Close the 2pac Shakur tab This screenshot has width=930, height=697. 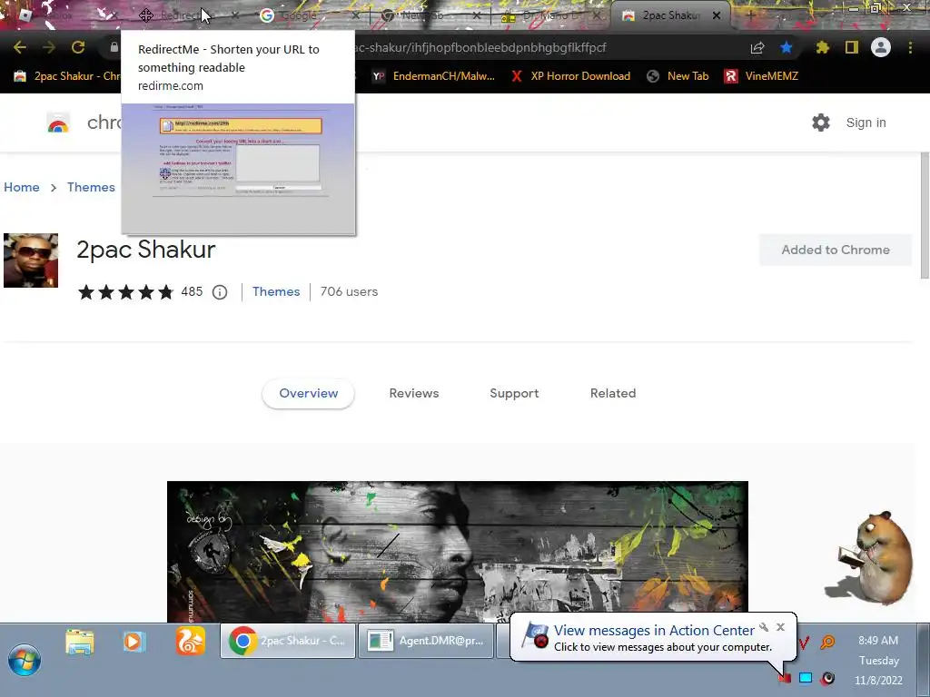[x=717, y=15]
